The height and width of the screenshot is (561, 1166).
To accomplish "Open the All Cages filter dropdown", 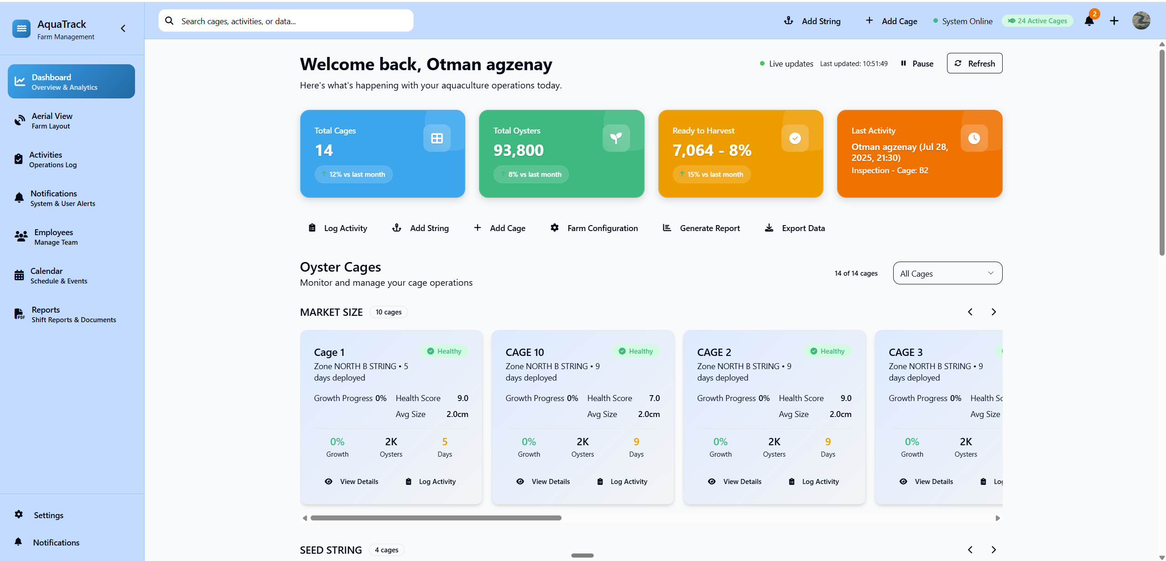I will tap(947, 273).
